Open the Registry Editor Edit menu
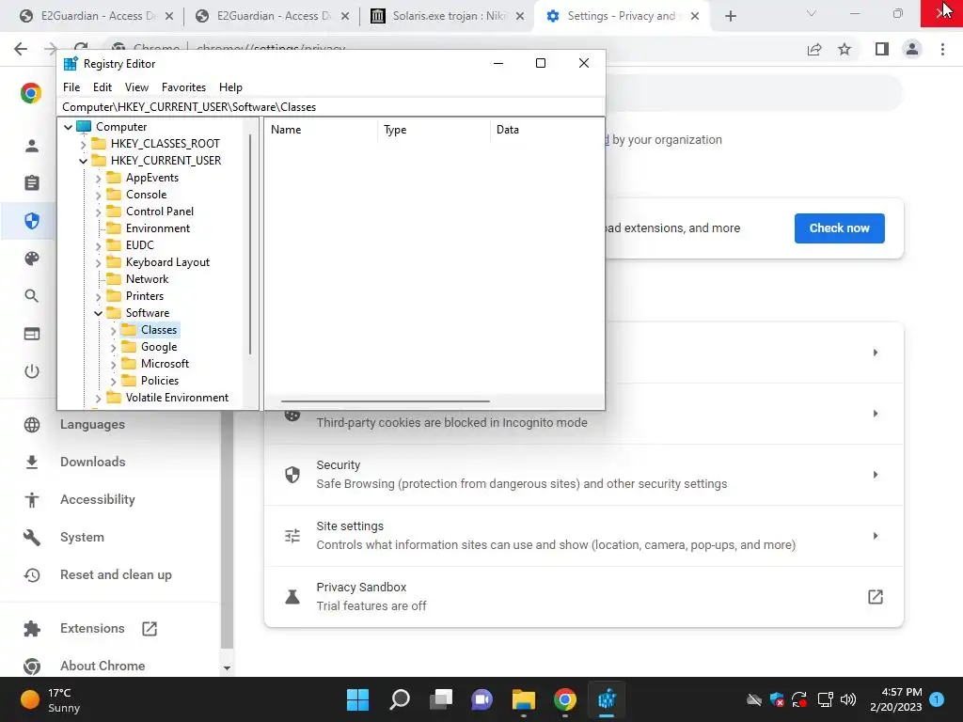This screenshot has width=963, height=722. point(102,87)
